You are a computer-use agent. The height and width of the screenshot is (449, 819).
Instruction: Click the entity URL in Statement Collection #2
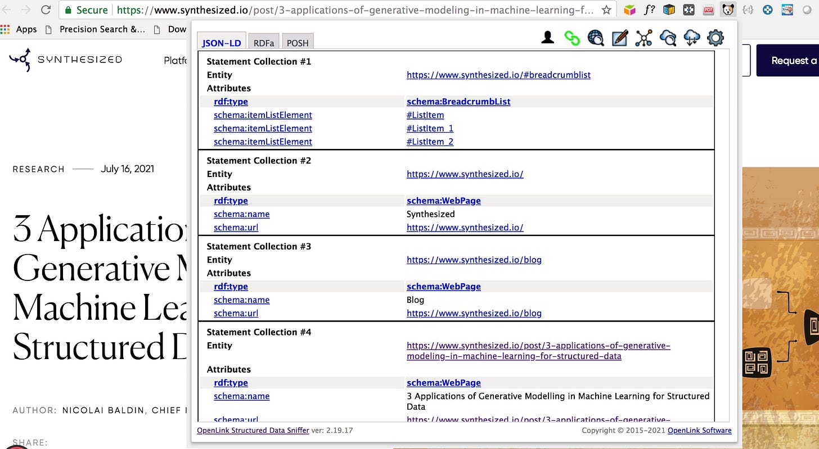[x=465, y=174]
